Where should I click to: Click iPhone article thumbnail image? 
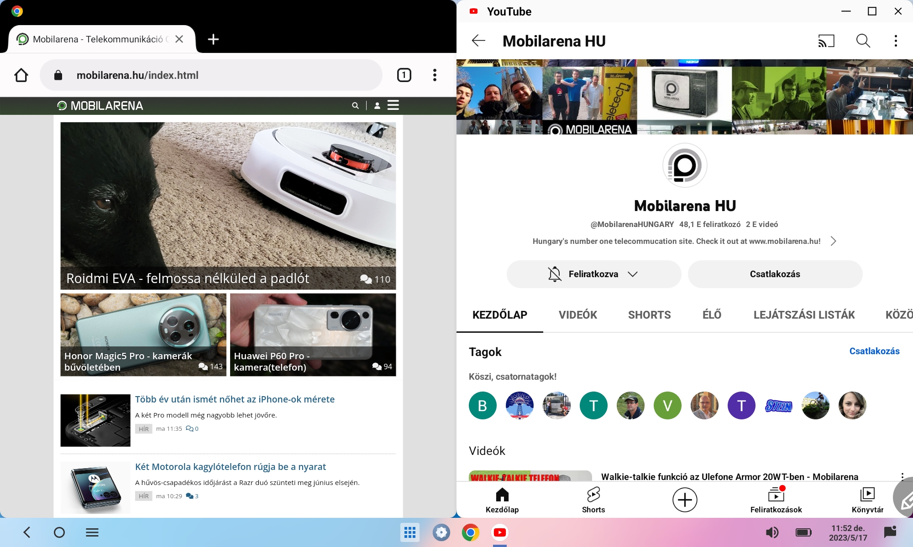[x=95, y=420]
